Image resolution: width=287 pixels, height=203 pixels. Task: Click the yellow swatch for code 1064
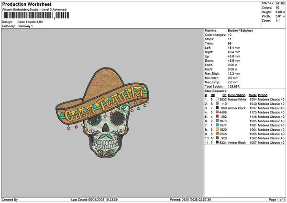coord(217,129)
